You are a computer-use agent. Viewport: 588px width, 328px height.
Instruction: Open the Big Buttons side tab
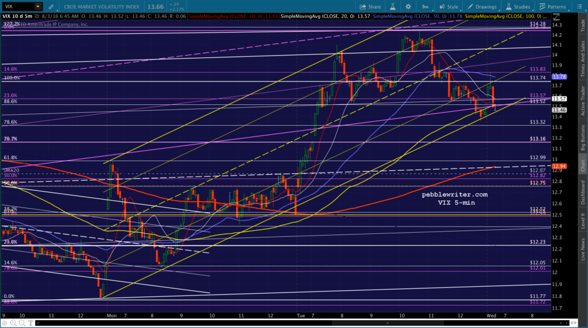click(583, 138)
